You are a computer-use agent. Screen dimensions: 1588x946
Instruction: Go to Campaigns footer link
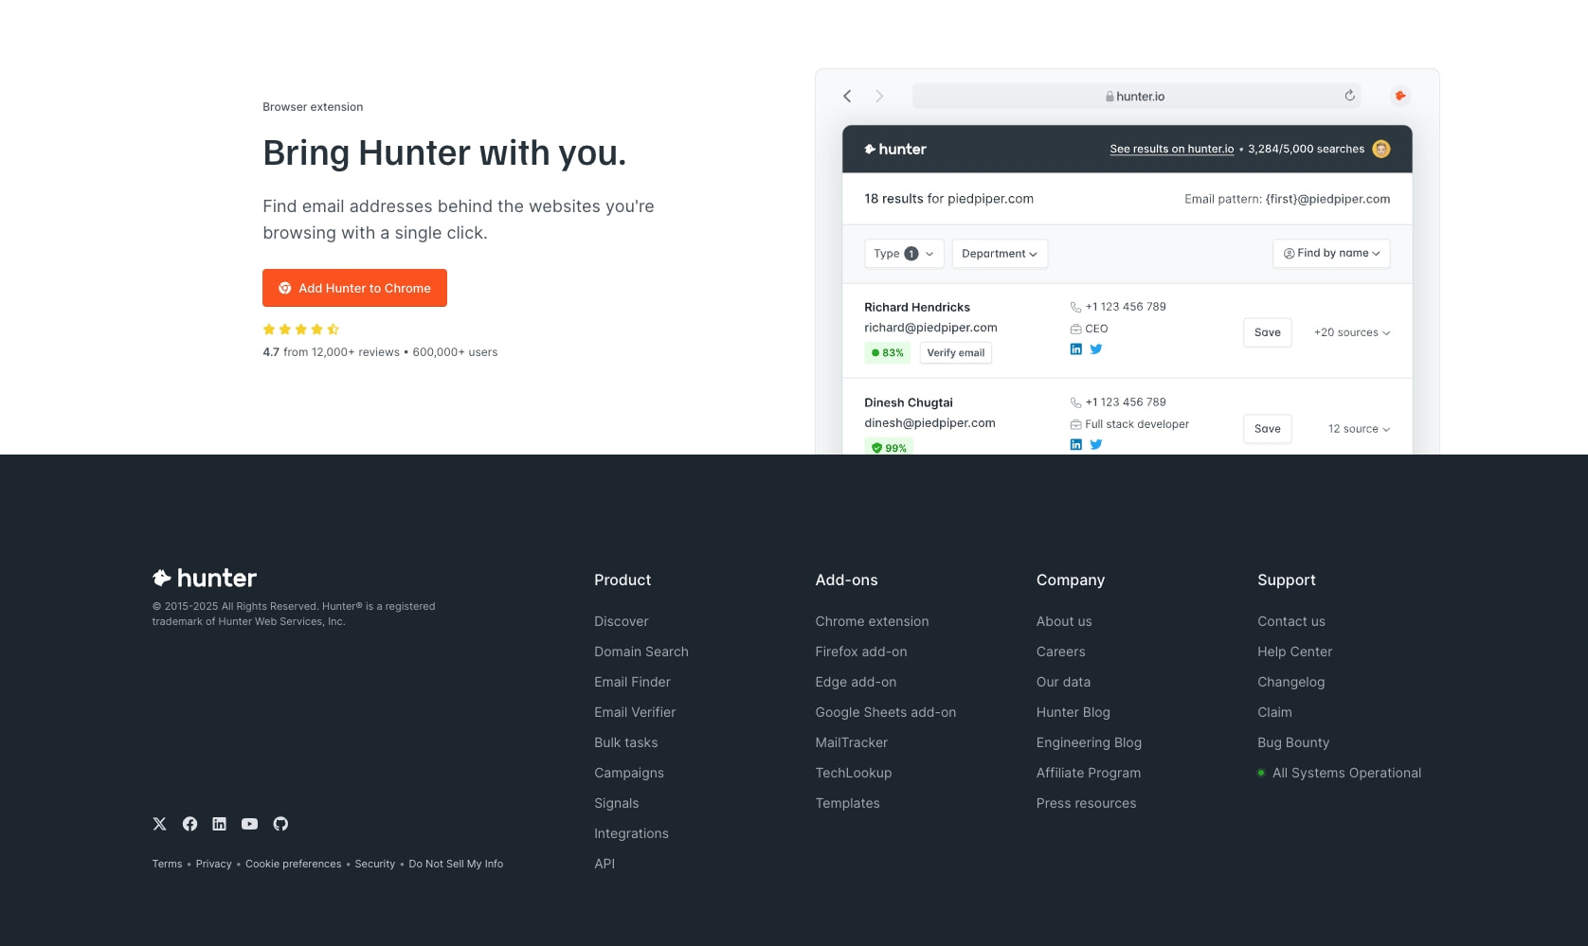pyautogui.click(x=629, y=773)
